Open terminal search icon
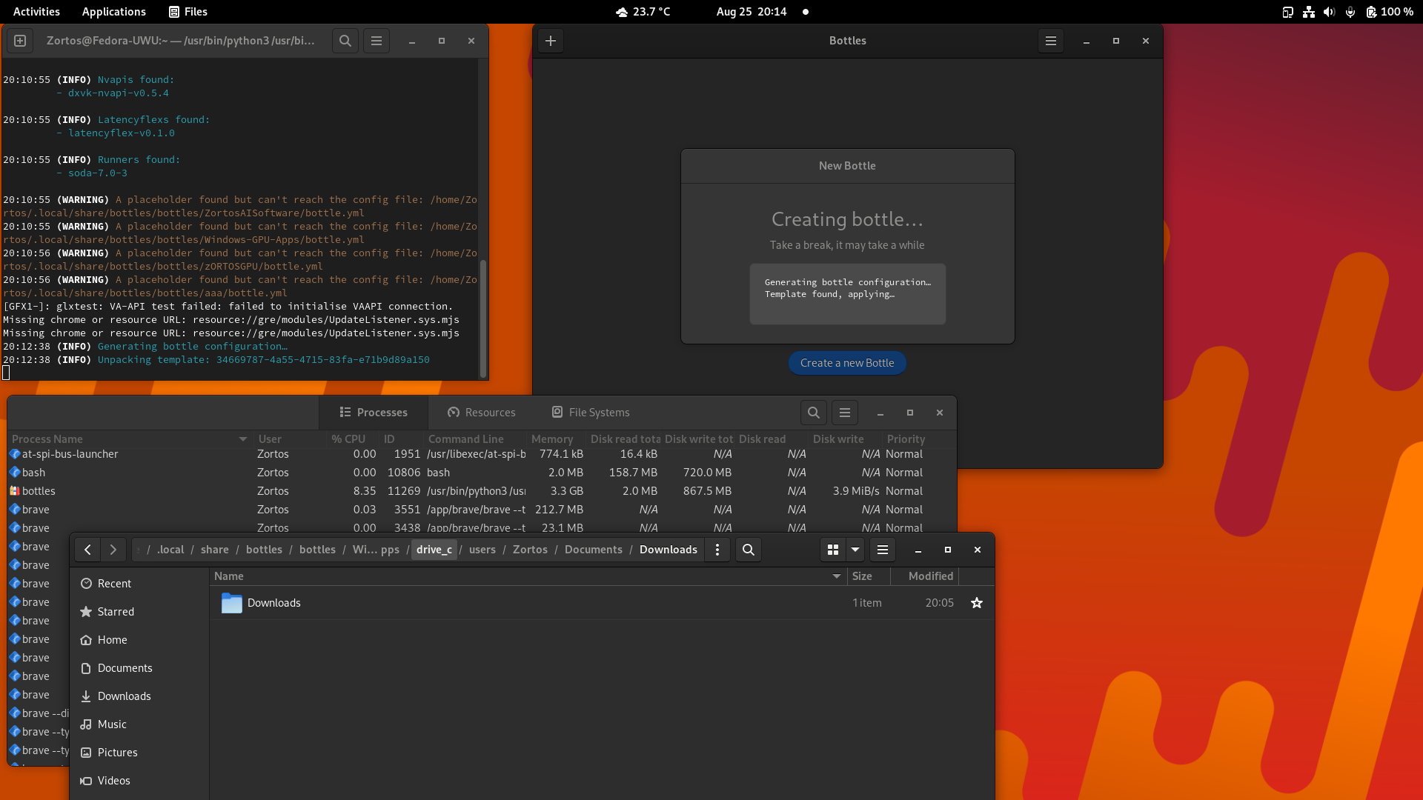The image size is (1423, 800). click(x=345, y=41)
